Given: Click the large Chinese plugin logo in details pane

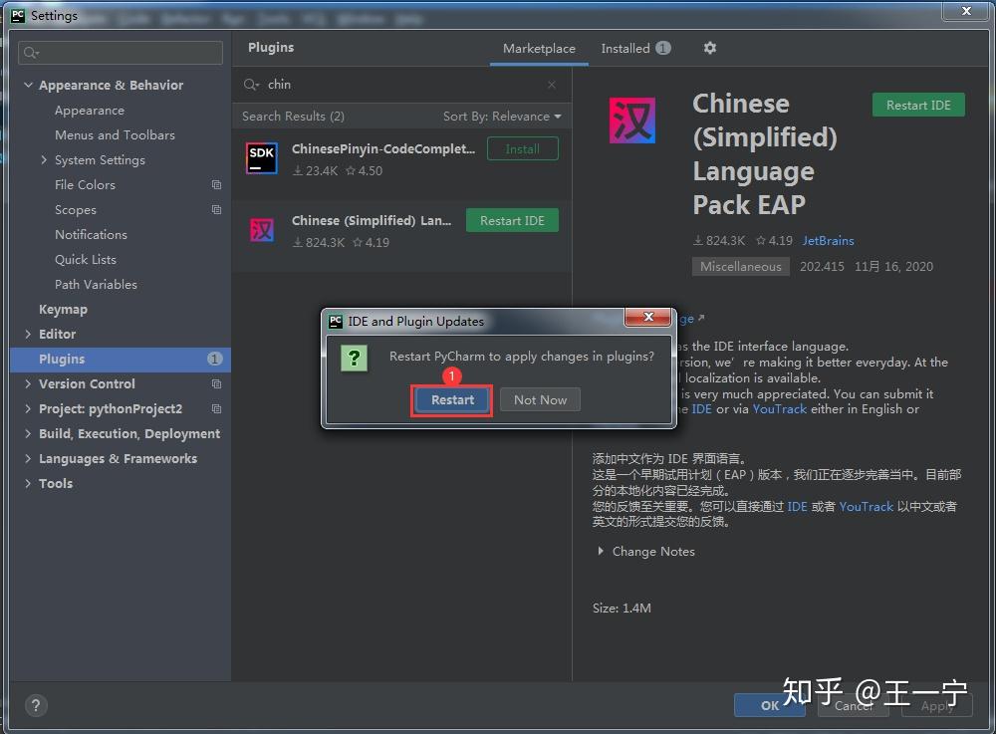Looking at the screenshot, I should (632, 120).
